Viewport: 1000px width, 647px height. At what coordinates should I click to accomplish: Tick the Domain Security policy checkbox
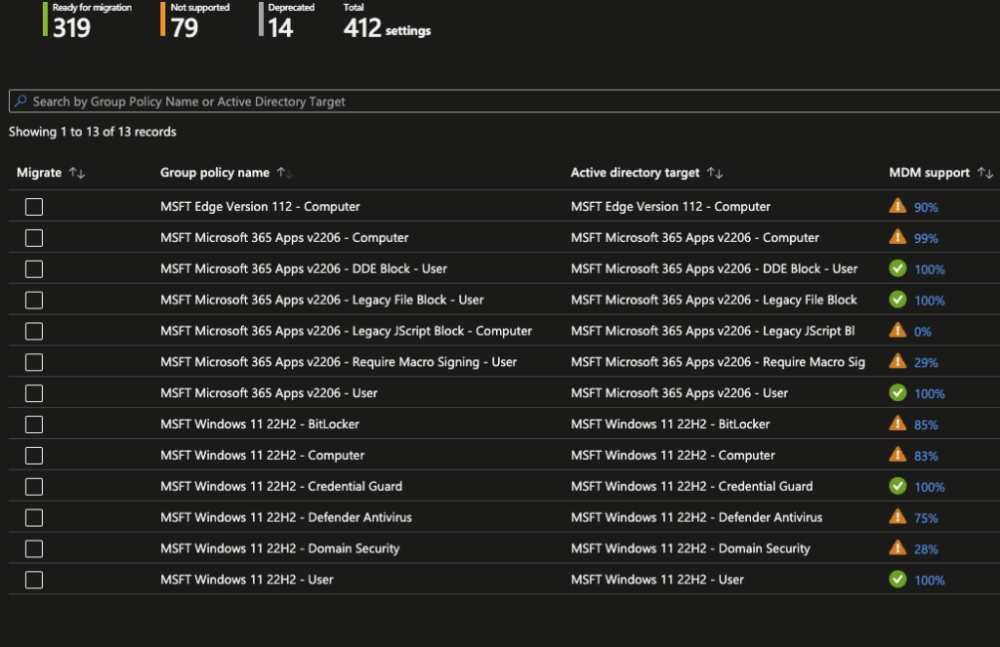tap(34, 548)
